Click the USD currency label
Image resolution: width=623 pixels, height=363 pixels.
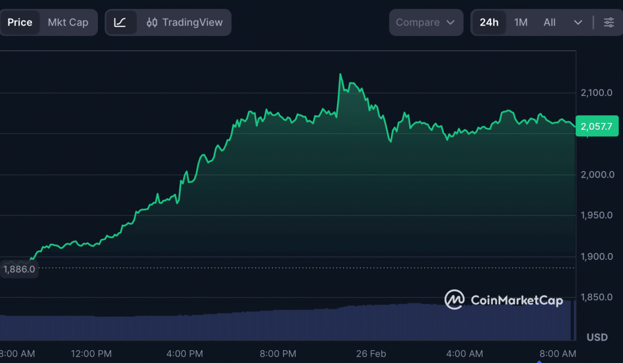click(597, 337)
